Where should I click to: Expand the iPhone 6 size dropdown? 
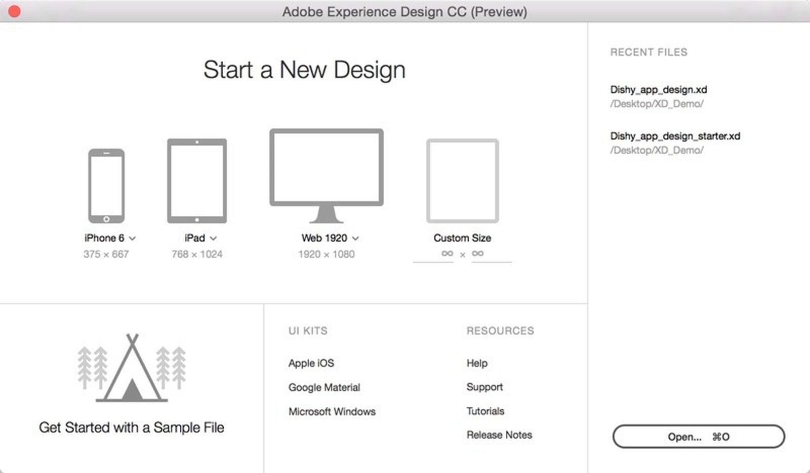[x=132, y=238]
